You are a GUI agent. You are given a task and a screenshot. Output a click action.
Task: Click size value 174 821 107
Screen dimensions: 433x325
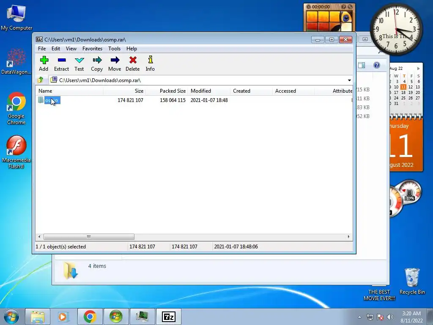[130, 100]
